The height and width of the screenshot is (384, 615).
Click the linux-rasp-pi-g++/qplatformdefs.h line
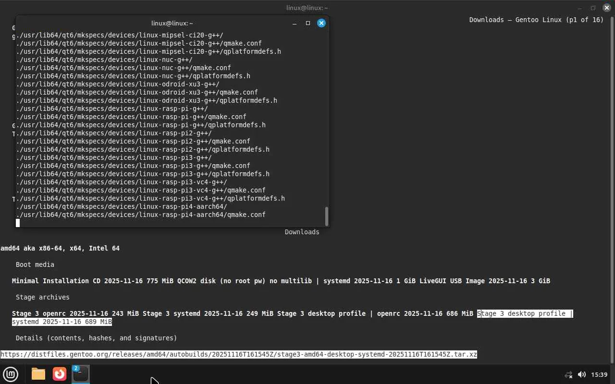click(x=141, y=125)
